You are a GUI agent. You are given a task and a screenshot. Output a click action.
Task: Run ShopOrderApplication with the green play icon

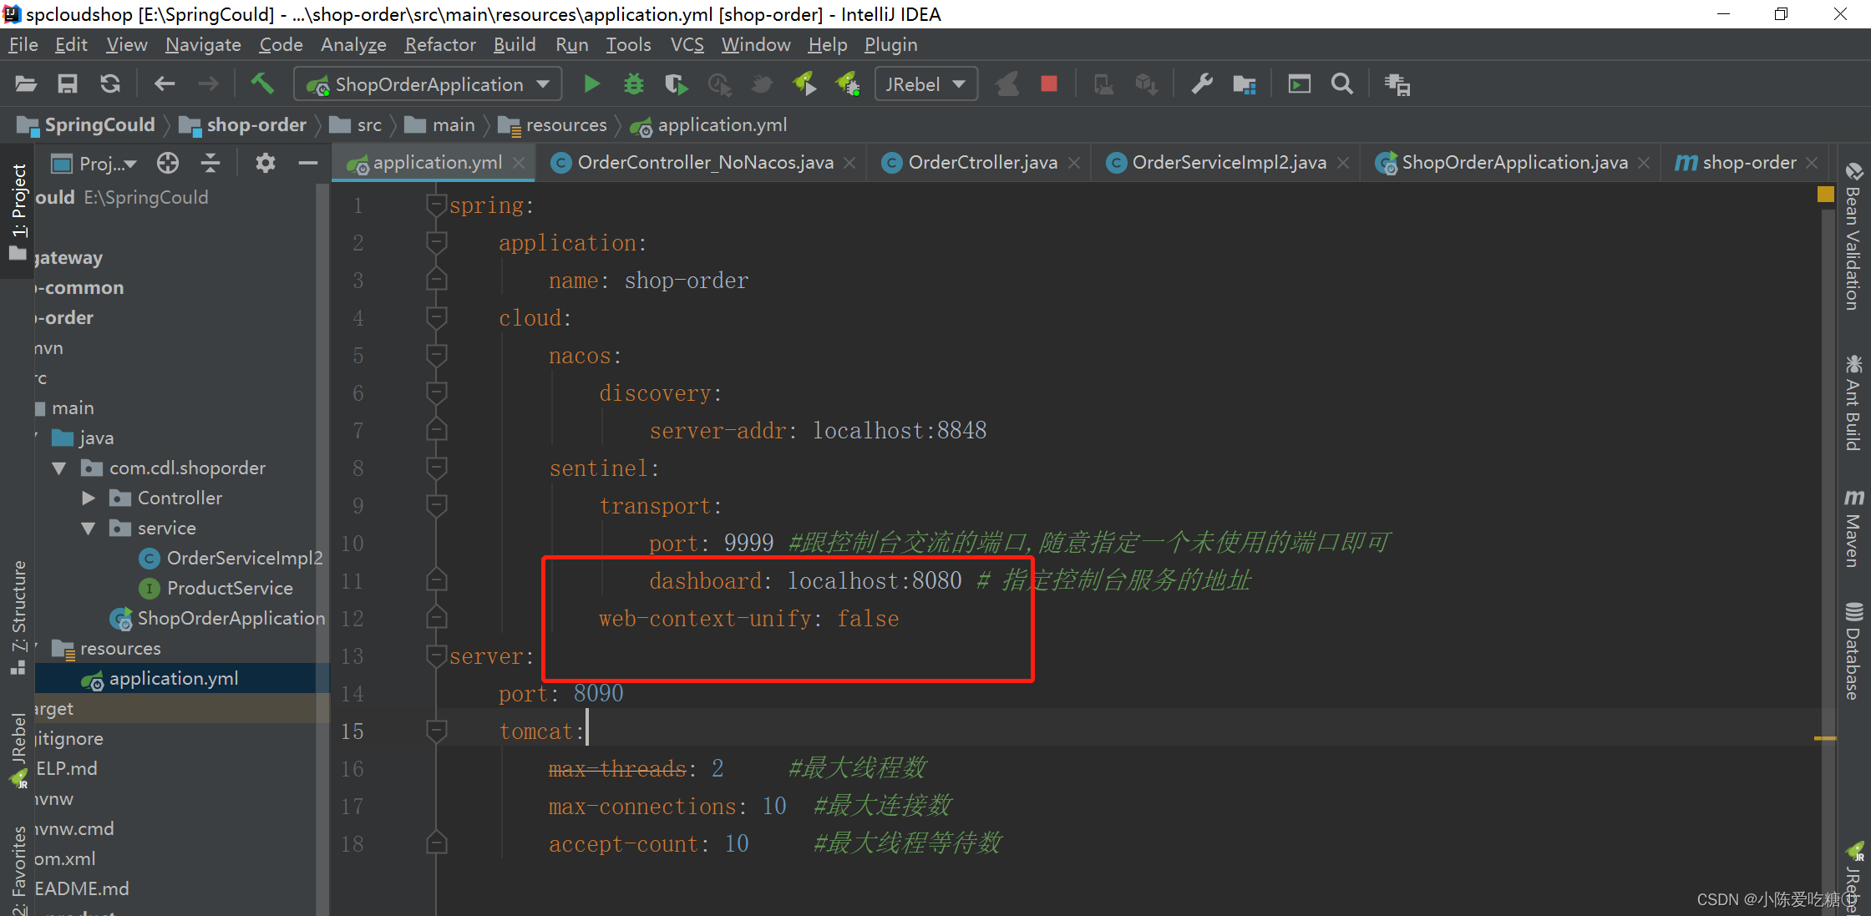[x=592, y=84]
